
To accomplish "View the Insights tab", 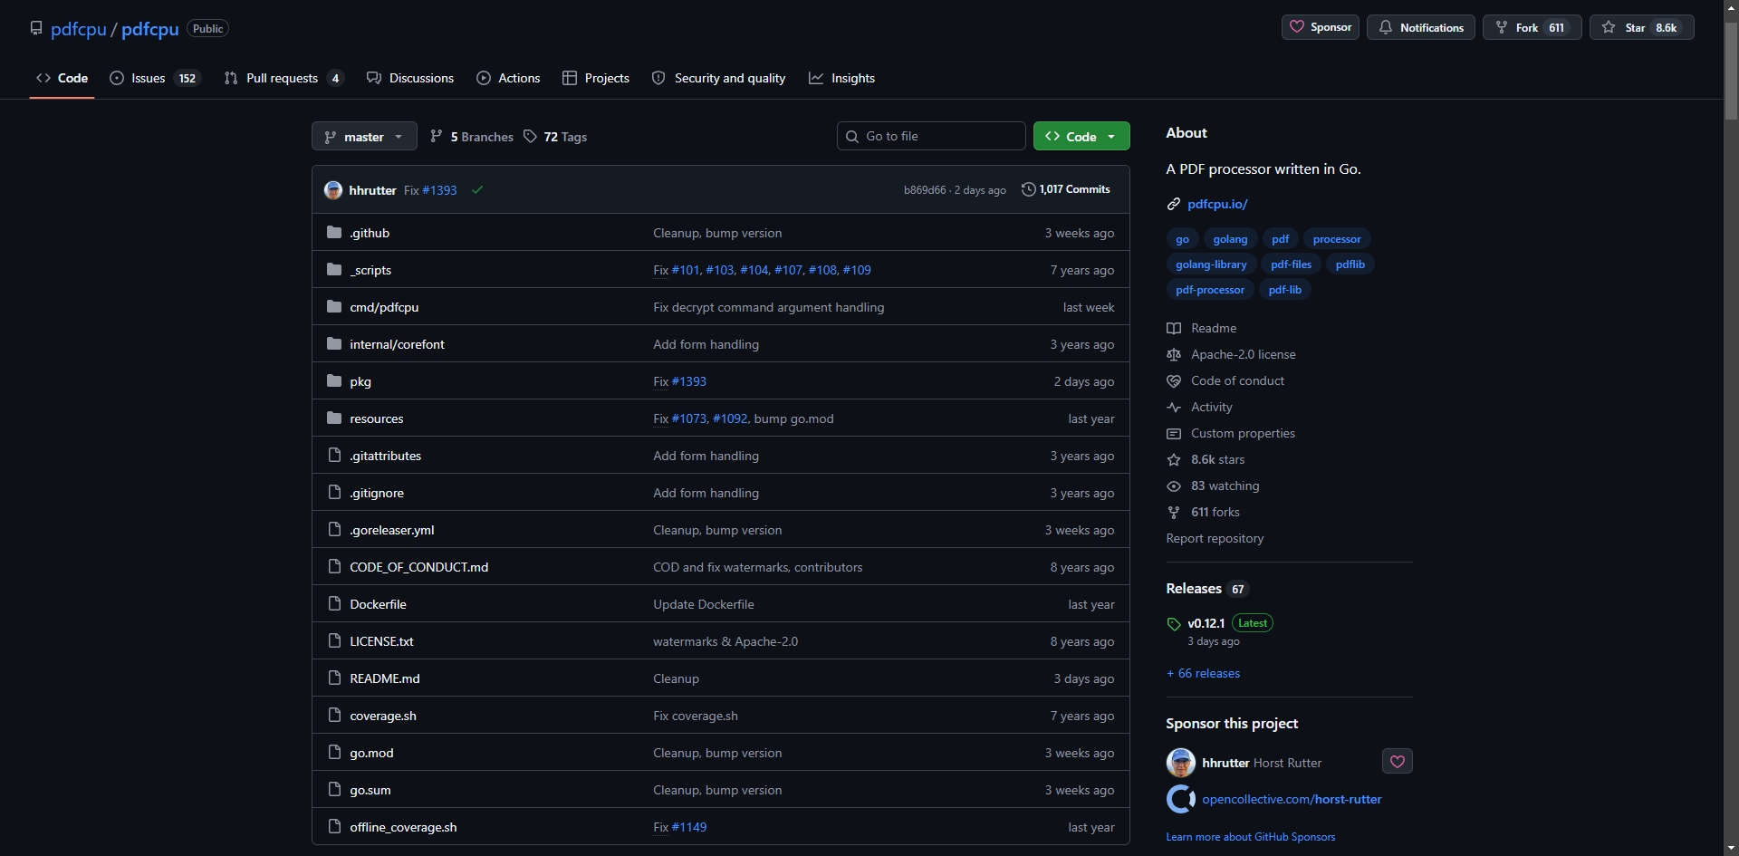I will [841, 78].
